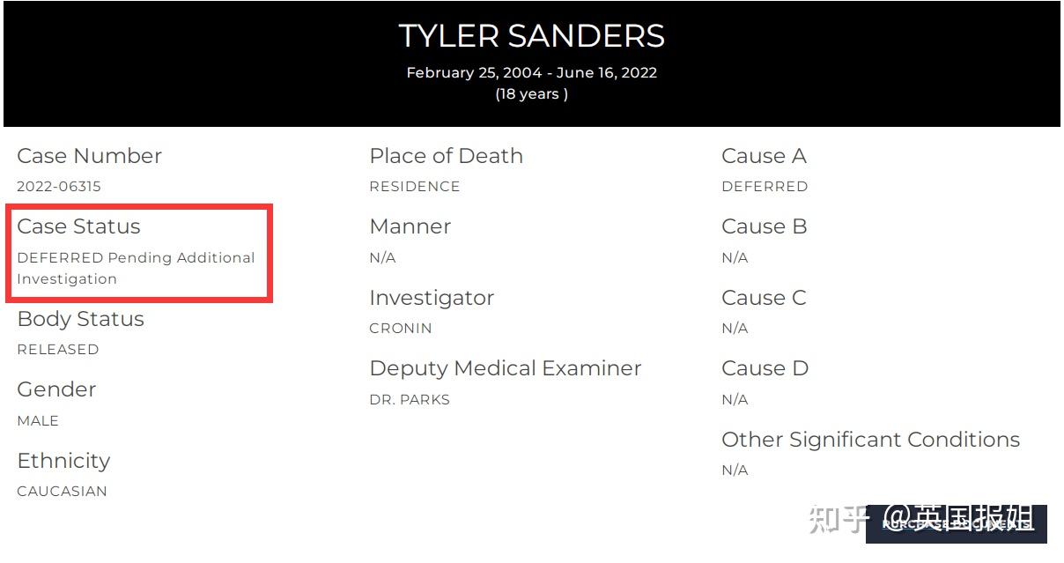This screenshot has width=1064, height=563.
Task: Click the Deputy Medical Examiner label
Action: click(505, 368)
